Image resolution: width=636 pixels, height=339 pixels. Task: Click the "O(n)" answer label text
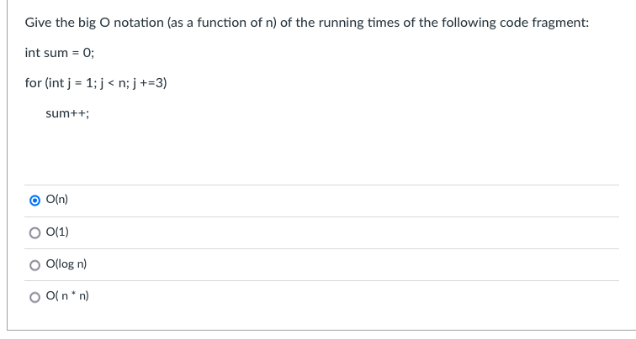pos(57,200)
